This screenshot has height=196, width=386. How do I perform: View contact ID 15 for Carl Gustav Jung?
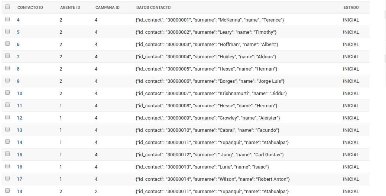tap(19, 155)
